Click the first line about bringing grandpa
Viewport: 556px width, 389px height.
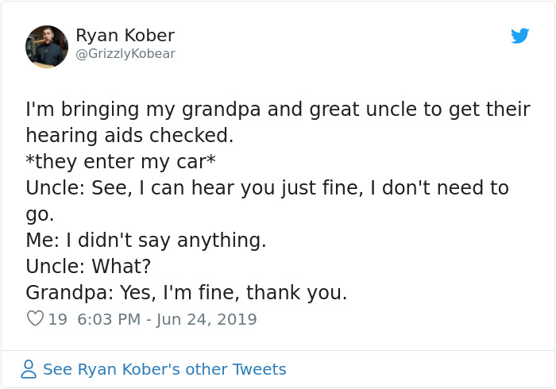(277, 109)
